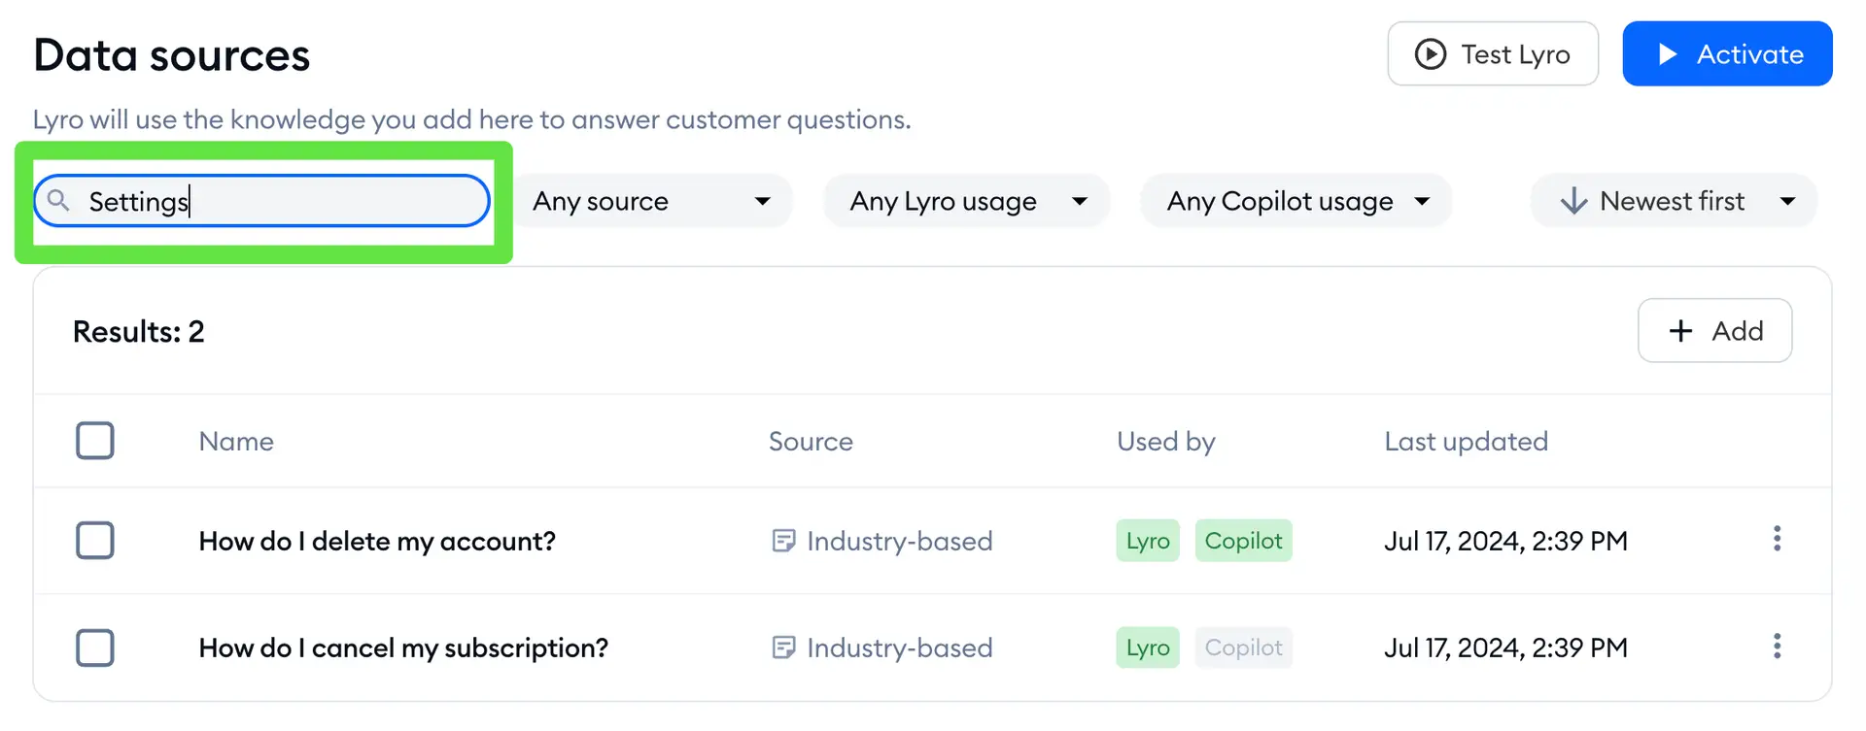Click the play icon in Test Lyro

click(x=1430, y=54)
